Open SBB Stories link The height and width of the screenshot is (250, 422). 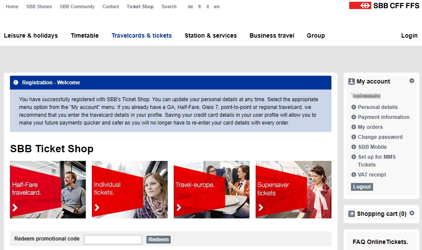pos(39,6)
